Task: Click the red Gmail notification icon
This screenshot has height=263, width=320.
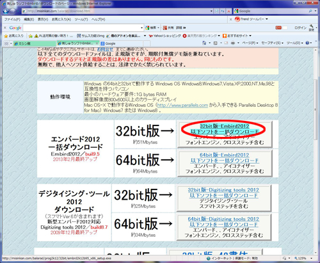Action: pyautogui.click(x=278, y=28)
